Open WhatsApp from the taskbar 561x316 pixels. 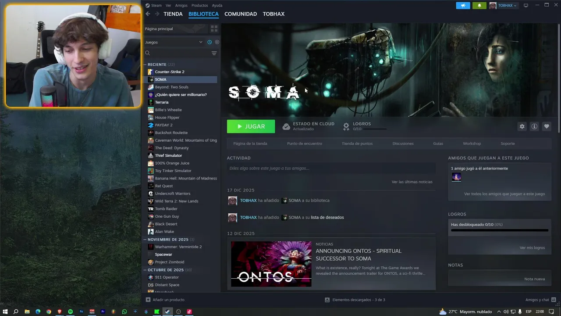[124, 312]
